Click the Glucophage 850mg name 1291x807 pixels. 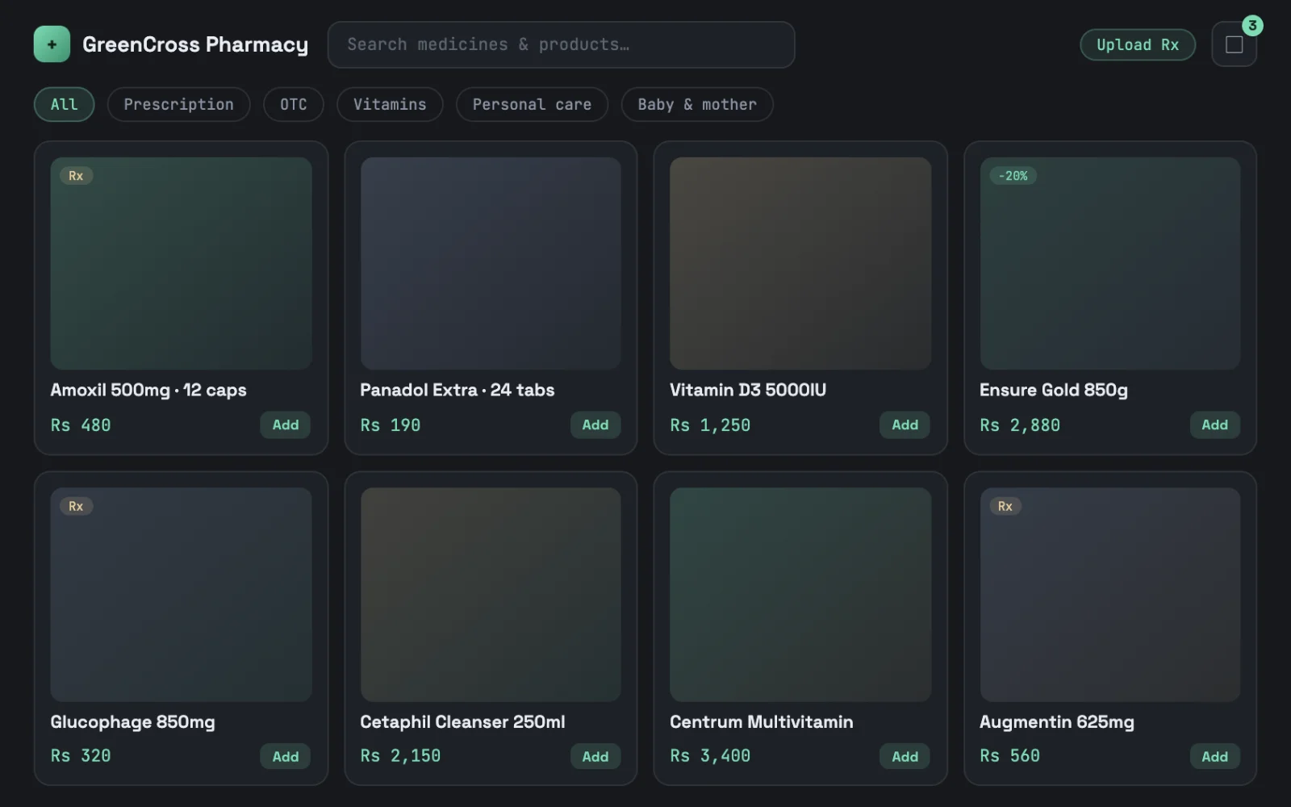133,721
